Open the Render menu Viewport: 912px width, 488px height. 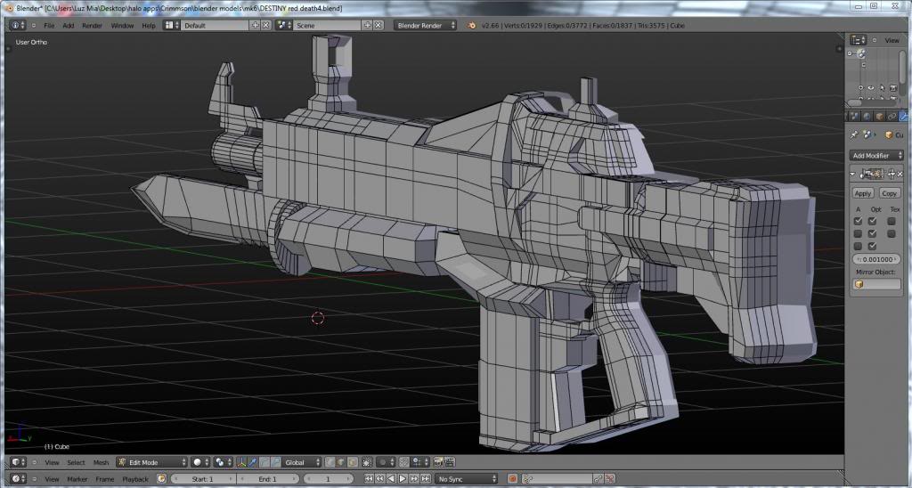point(92,26)
